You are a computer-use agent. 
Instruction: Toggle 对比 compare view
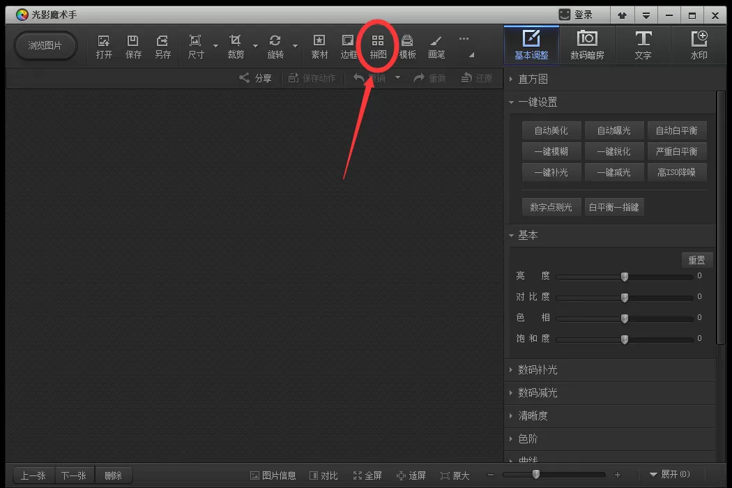point(323,475)
